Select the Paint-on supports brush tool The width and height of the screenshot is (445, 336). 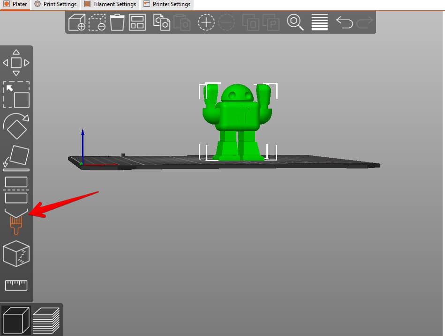(16, 222)
